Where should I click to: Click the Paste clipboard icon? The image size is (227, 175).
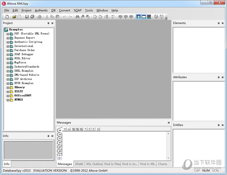[x=58, y=17]
